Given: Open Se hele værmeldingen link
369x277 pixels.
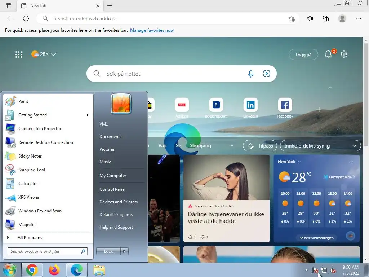Looking at the screenshot, I should 316,238.
